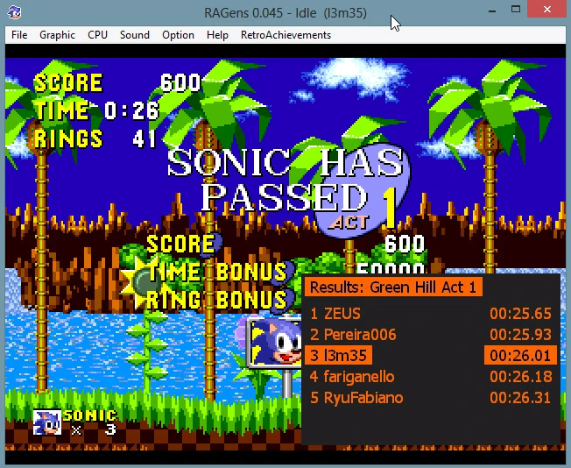Click the time 00:26.18
This screenshot has width=571, height=468.
520,377
